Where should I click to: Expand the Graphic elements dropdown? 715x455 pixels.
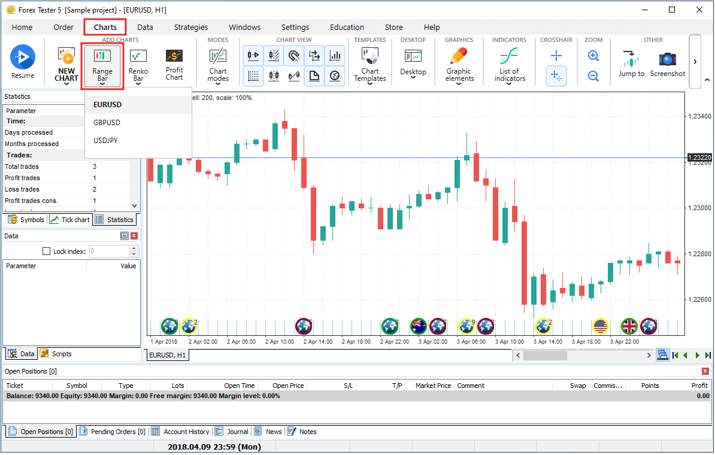pyautogui.click(x=459, y=83)
